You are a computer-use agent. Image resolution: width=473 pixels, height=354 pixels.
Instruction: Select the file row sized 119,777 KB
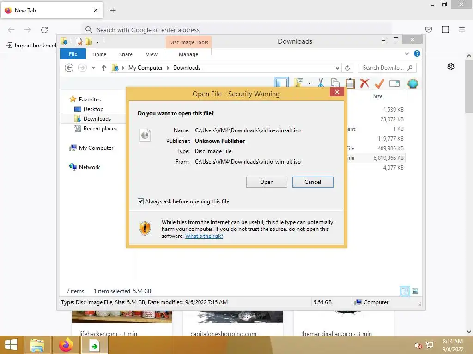coord(376,139)
